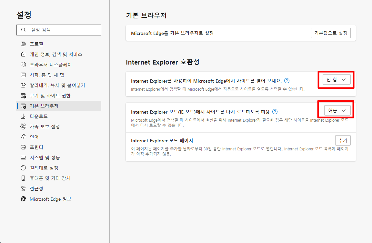Click the Internet Explorer 모드 페이지 heading text
The image size is (372, 243).
coord(162,141)
